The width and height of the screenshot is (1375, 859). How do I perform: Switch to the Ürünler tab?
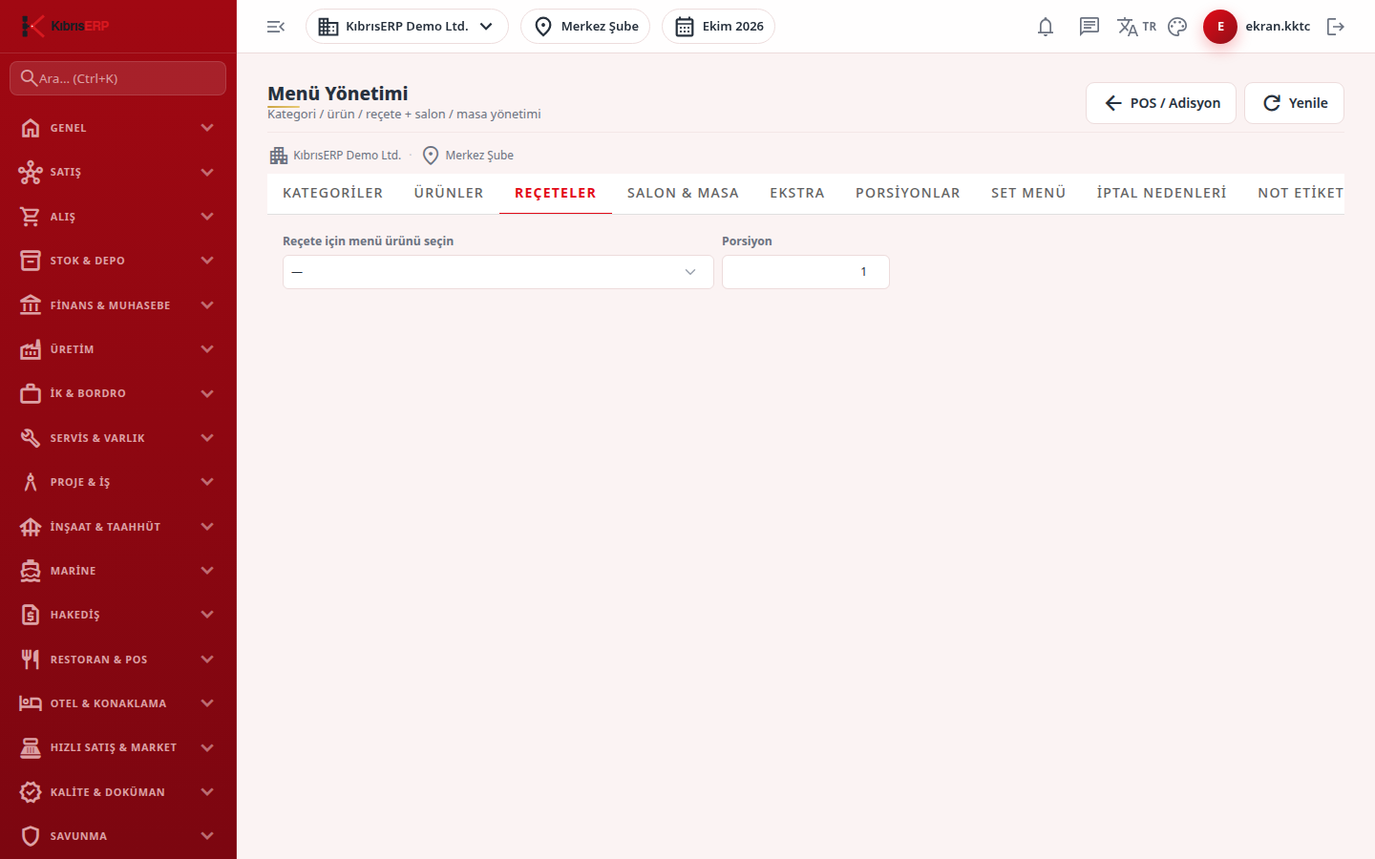pyautogui.click(x=449, y=193)
